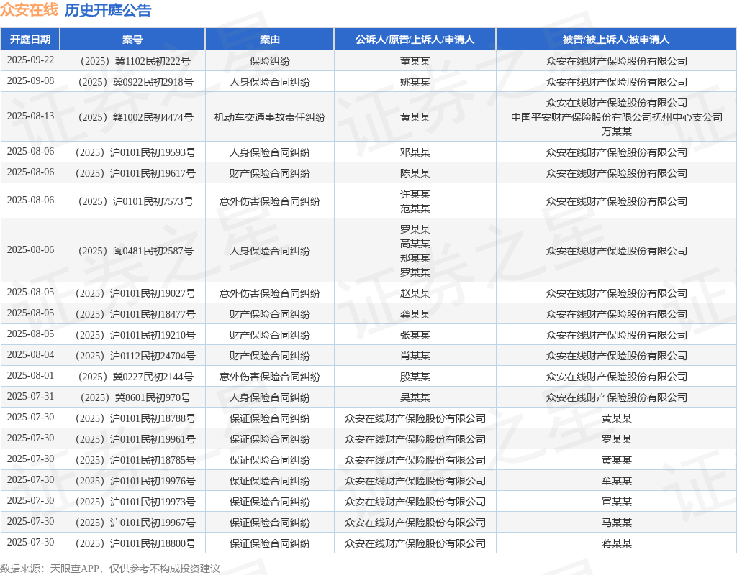The width and height of the screenshot is (737, 575).
Task: Click case number 沪0112民初24704号
Action: [x=135, y=355]
